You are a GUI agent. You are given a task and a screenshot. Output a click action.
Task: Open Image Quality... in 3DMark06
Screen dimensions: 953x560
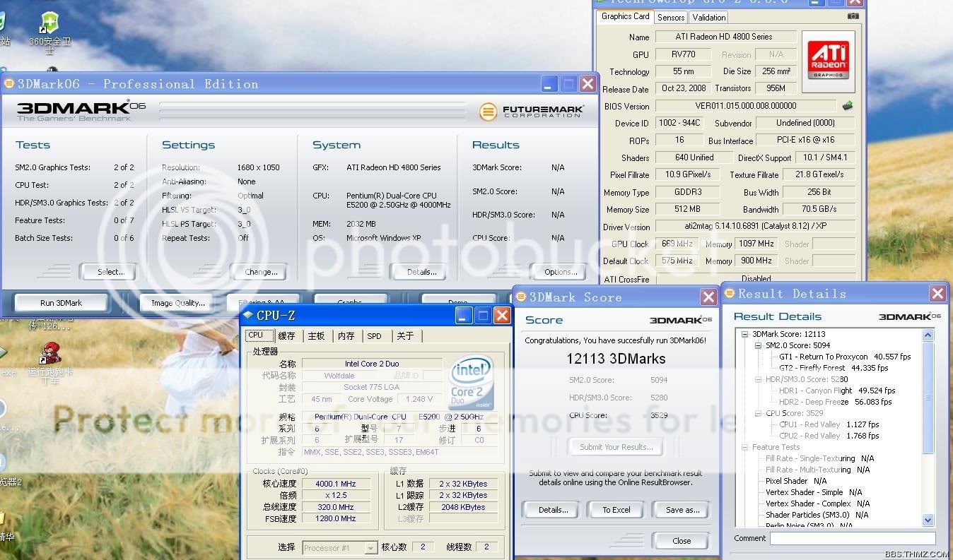coord(178,302)
